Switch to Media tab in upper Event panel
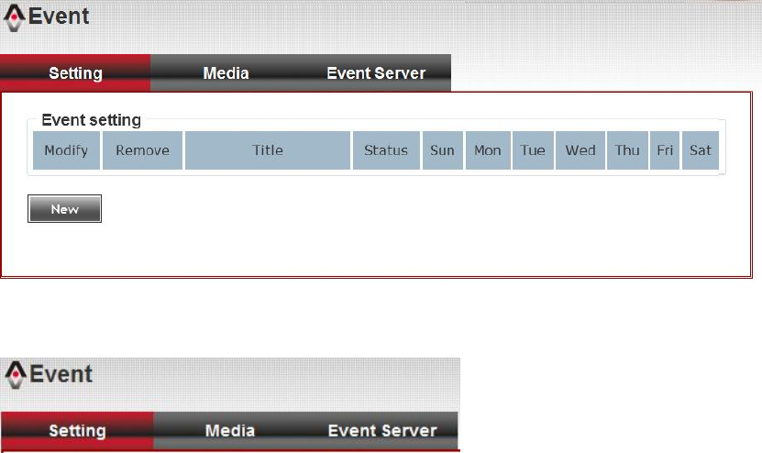This screenshot has height=453, width=762. [226, 73]
